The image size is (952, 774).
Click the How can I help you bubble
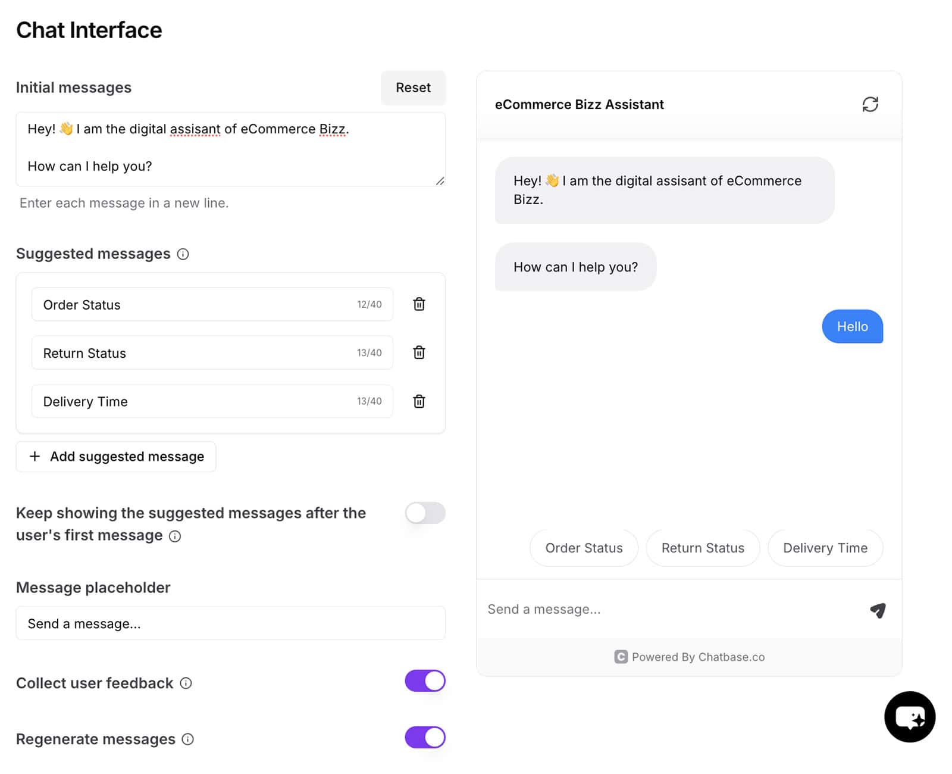[x=575, y=267]
